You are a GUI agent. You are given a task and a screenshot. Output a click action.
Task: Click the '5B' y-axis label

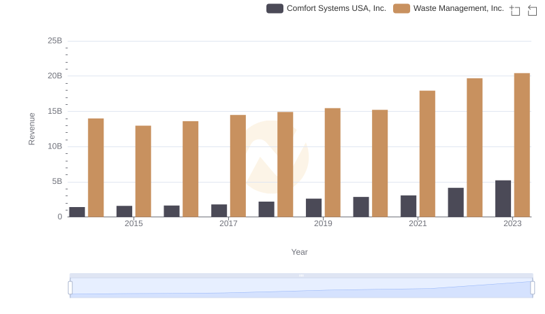pos(57,181)
